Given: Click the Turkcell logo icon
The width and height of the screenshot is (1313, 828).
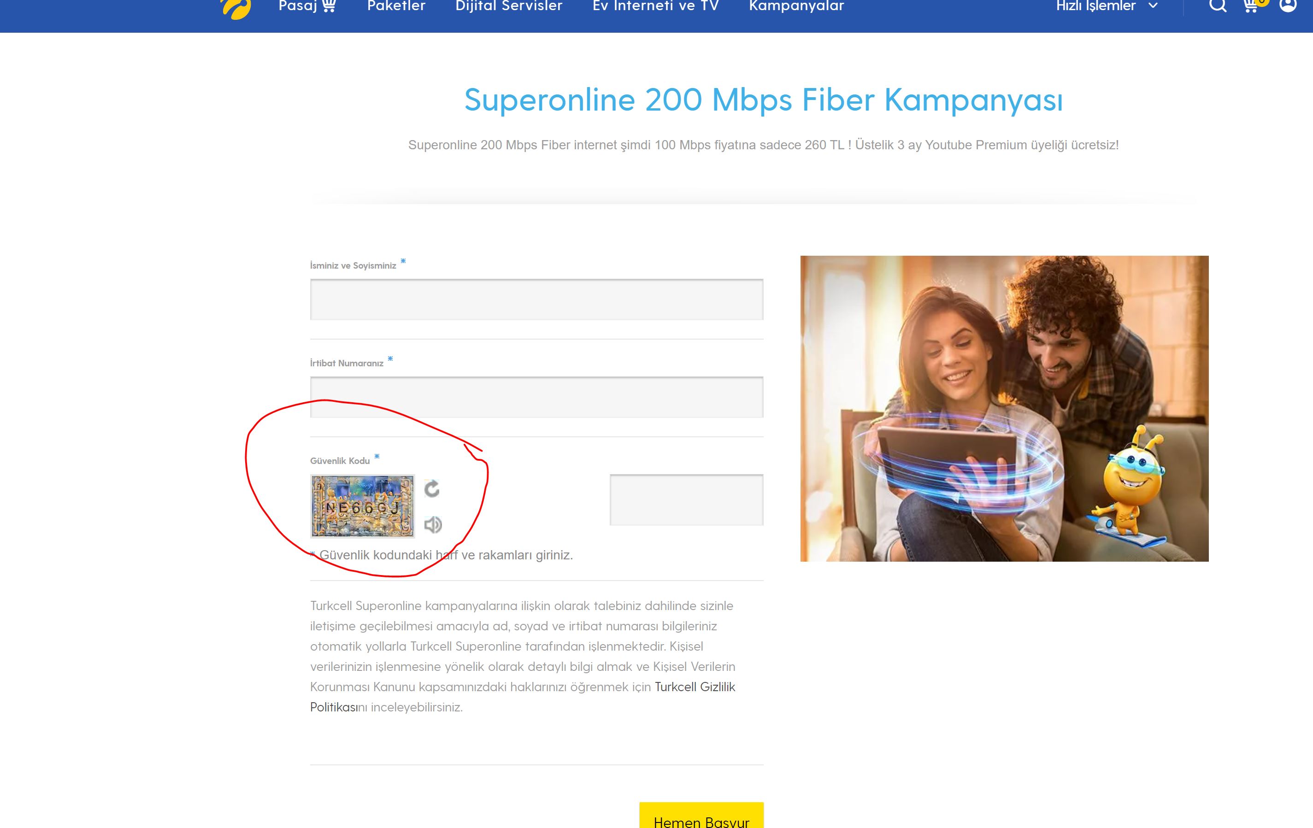Looking at the screenshot, I should tap(236, 8).
